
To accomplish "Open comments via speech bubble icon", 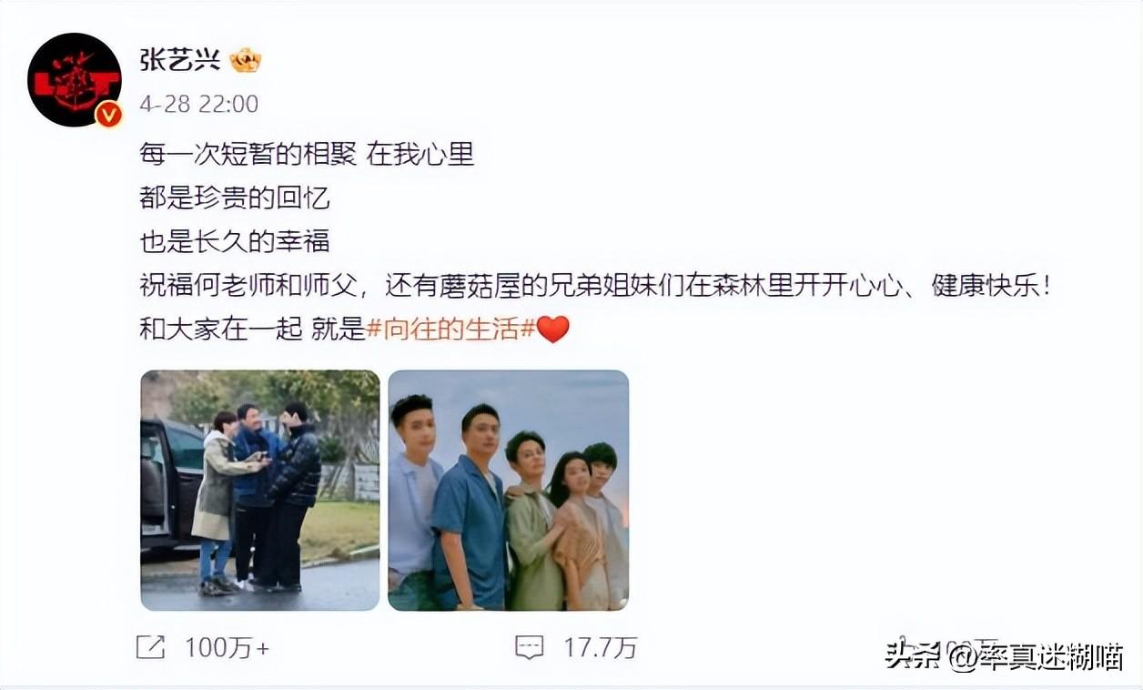I will (529, 647).
